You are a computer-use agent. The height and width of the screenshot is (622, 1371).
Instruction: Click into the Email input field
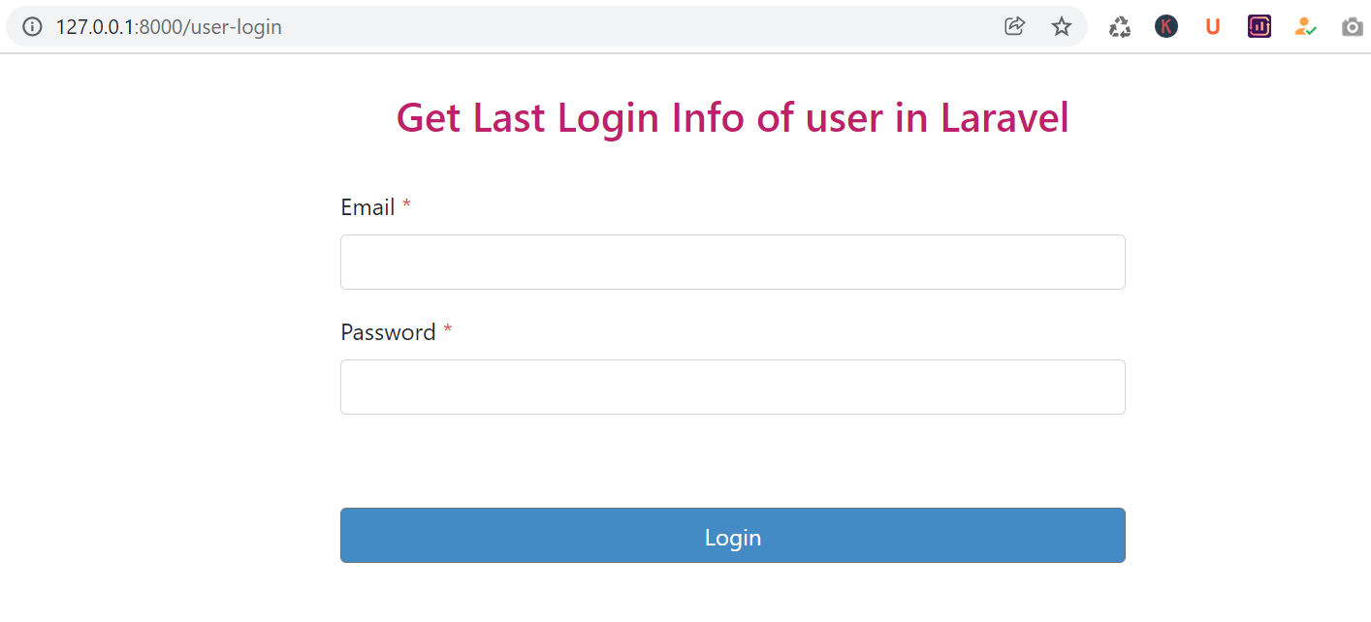click(x=732, y=262)
